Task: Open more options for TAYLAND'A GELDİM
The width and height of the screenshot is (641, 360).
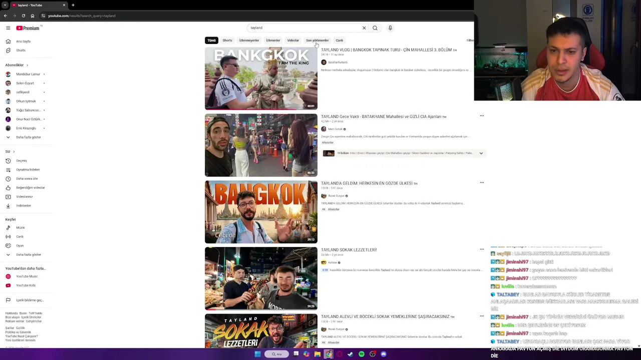Action: coord(482,182)
